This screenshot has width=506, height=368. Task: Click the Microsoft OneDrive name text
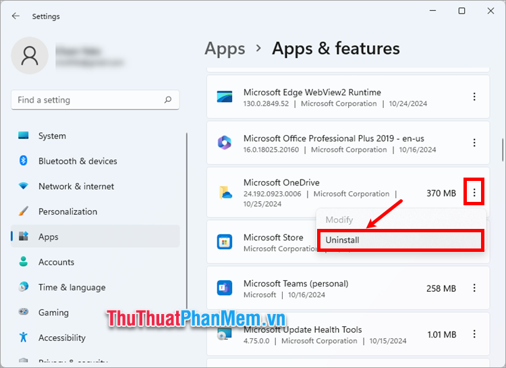coord(281,182)
